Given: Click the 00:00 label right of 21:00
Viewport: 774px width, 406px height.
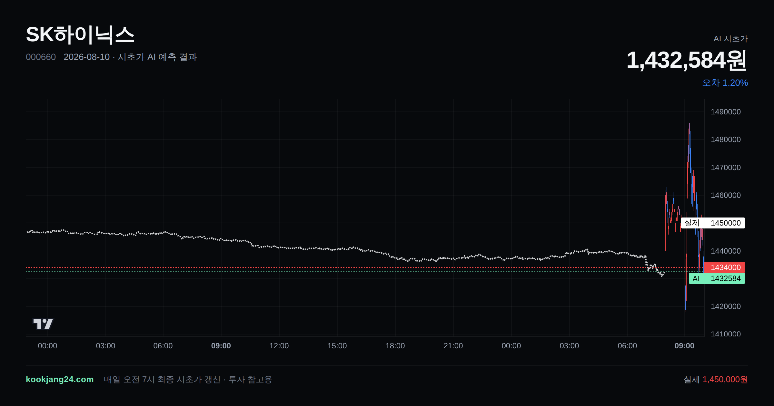Looking at the screenshot, I should 511,346.
